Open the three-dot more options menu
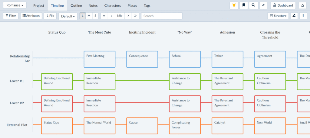 (x=303, y=16)
